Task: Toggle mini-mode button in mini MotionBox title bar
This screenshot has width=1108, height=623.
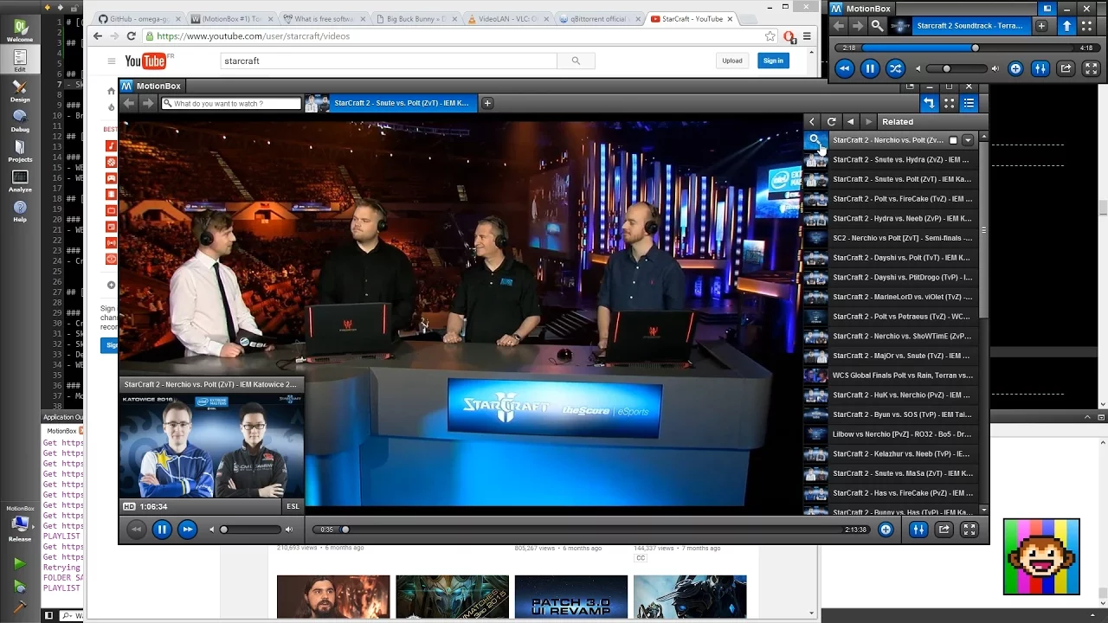Action: [x=1047, y=9]
